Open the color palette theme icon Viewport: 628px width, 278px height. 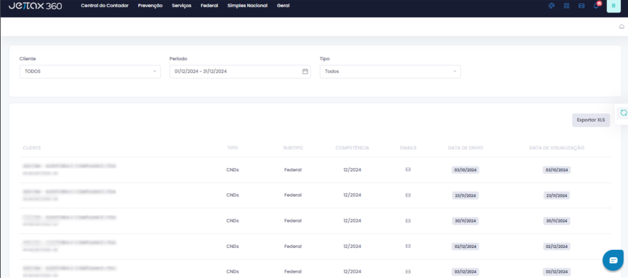click(x=551, y=6)
